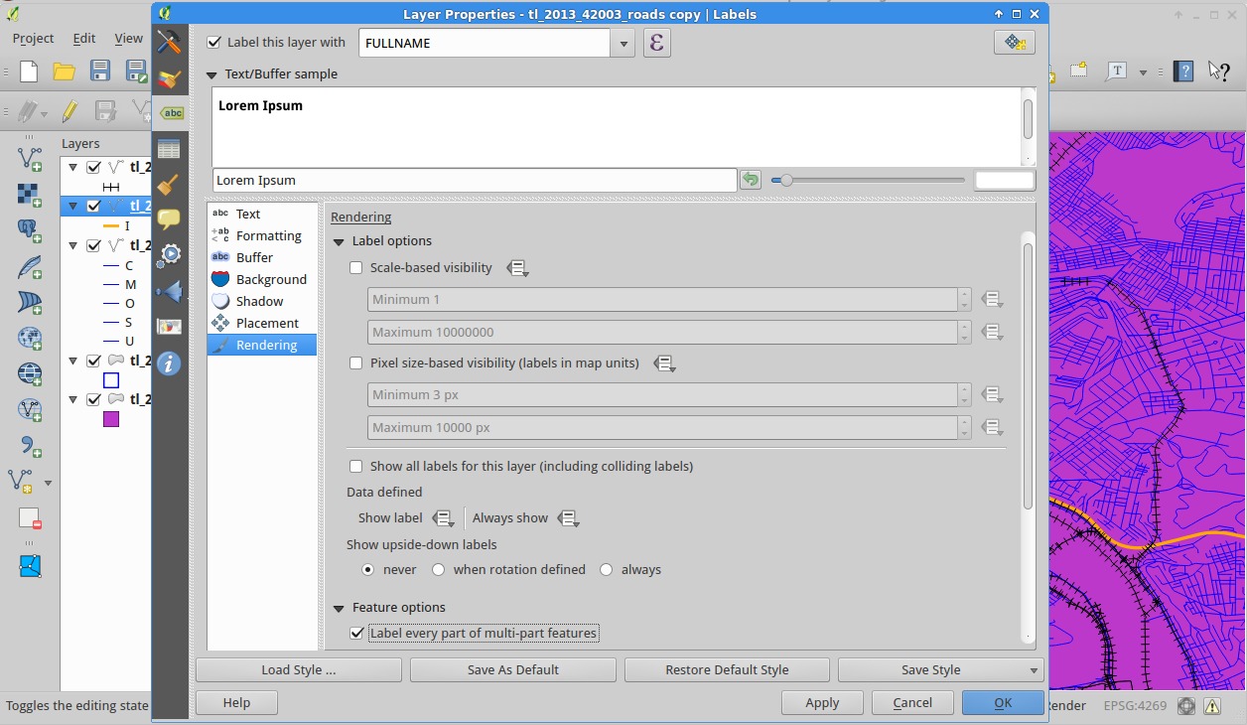Uncheck Label every part of multi-part features
Image resolution: width=1247 pixels, height=725 pixels.
pyautogui.click(x=357, y=633)
